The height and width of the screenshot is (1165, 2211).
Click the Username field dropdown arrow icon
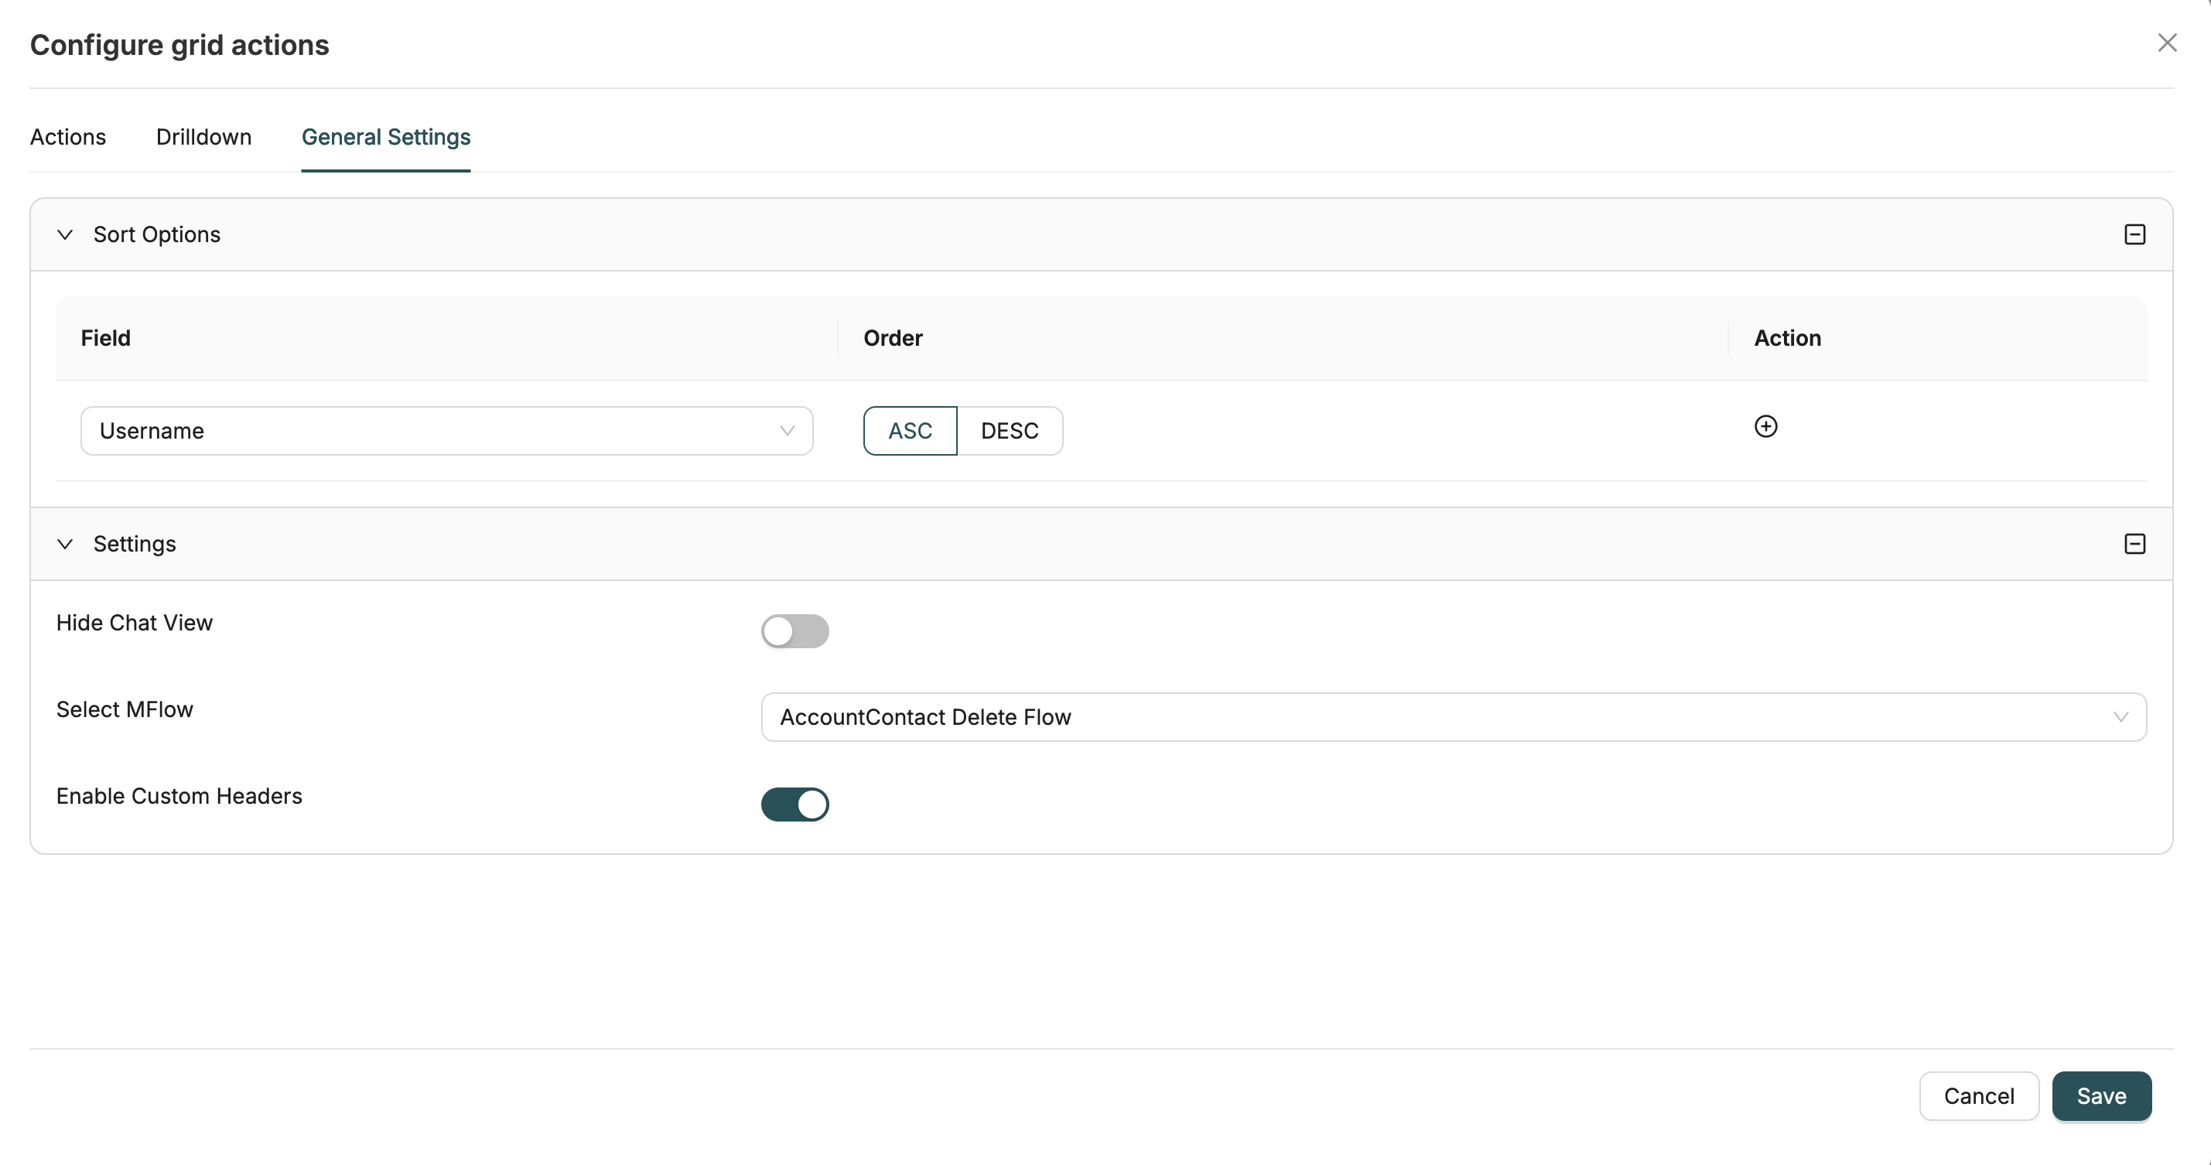tap(787, 430)
